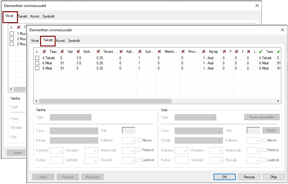Click the red X icon beside Väri column
The width and height of the screenshot is (288, 184).
tap(62, 52)
